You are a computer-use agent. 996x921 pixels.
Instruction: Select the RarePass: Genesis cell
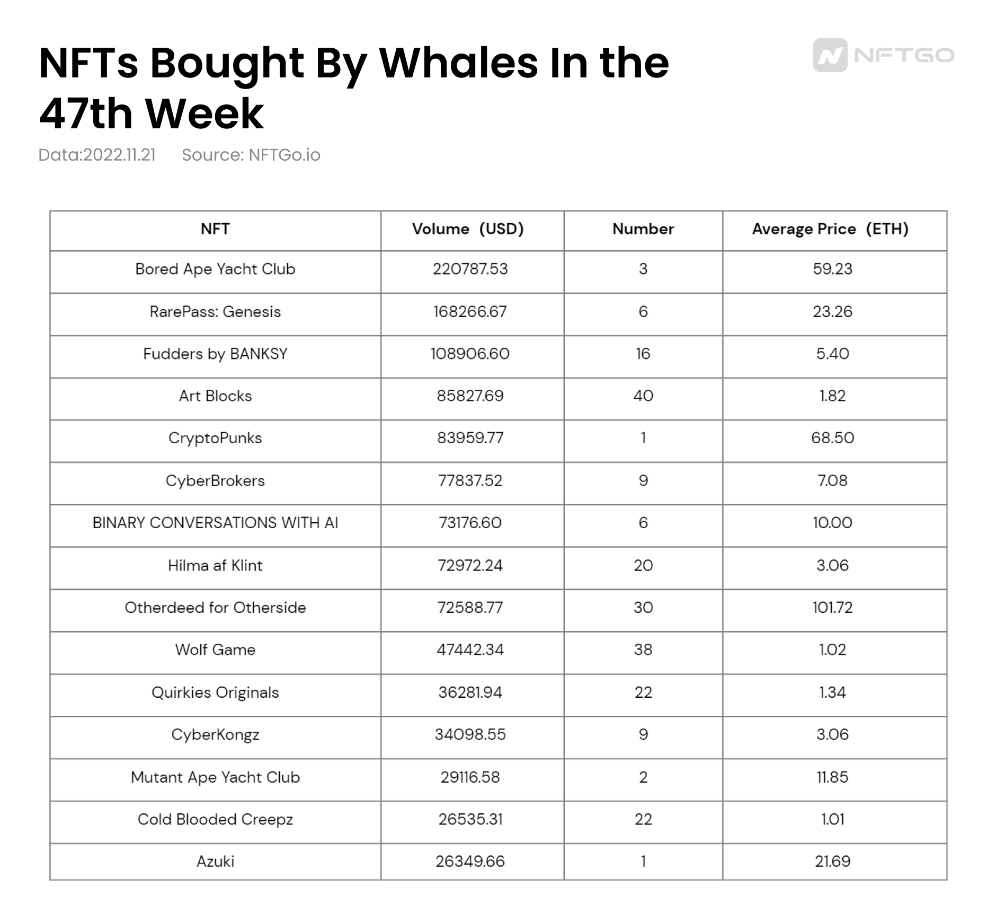point(215,312)
